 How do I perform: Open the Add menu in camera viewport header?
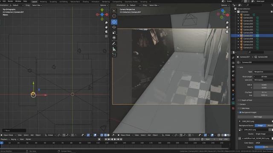click(149, 135)
